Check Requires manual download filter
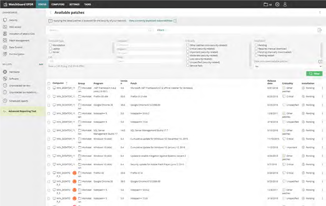This screenshot has width=326, height=206. click(x=256, y=49)
